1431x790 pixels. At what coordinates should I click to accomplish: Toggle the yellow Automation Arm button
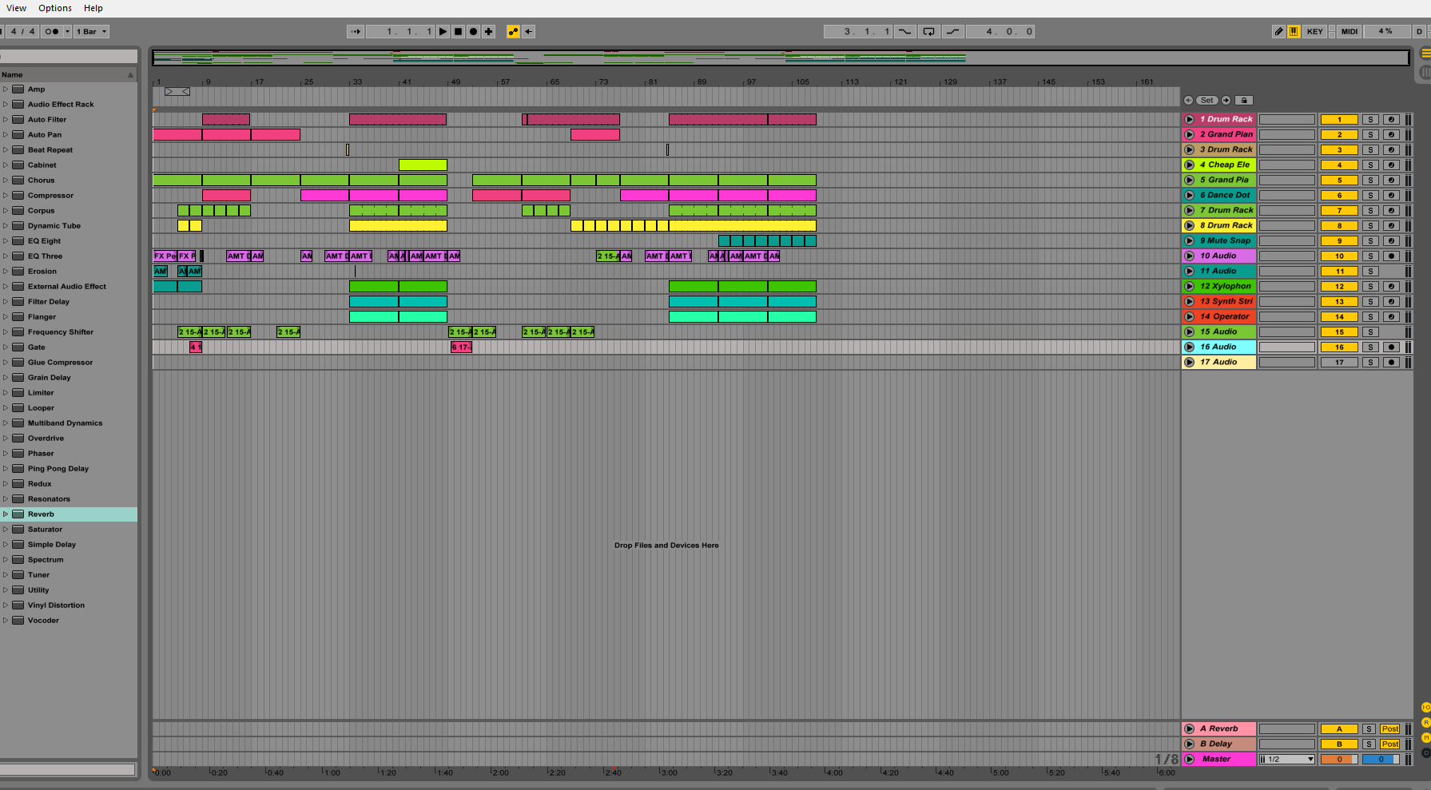pos(513,32)
